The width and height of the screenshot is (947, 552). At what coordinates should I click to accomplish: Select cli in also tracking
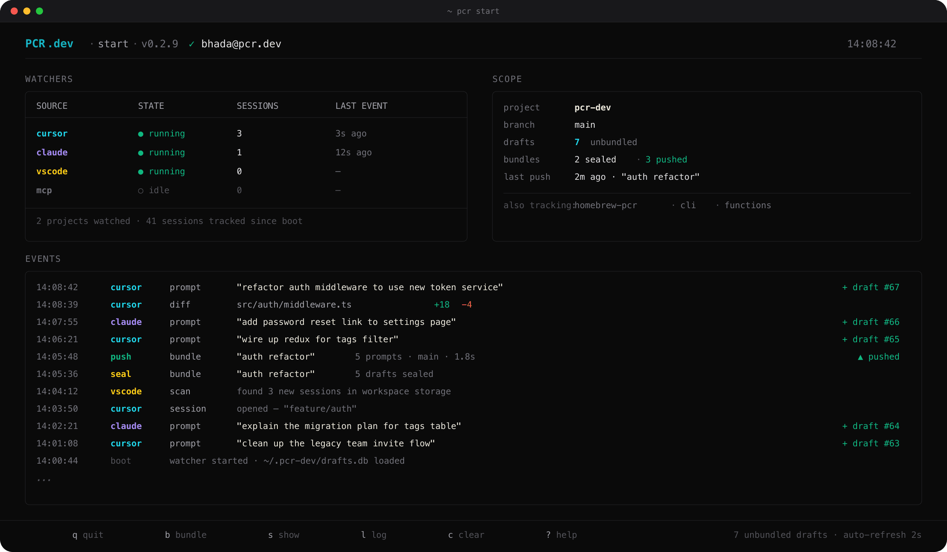point(688,205)
